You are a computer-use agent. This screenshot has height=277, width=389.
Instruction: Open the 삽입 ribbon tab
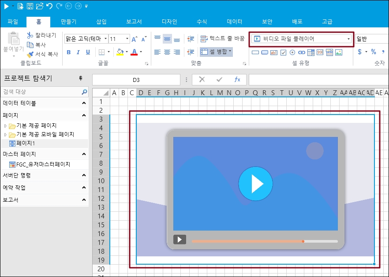(x=101, y=22)
